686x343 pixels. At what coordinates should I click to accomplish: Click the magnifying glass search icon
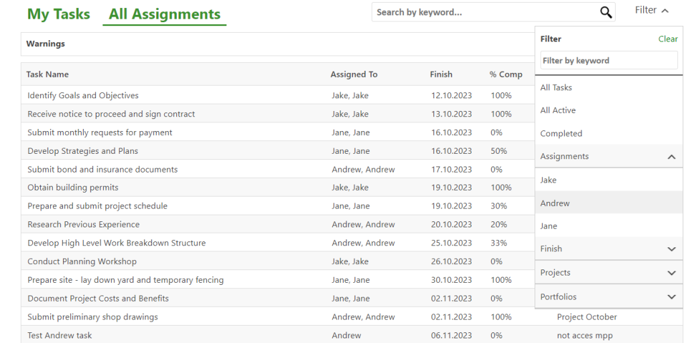606,12
